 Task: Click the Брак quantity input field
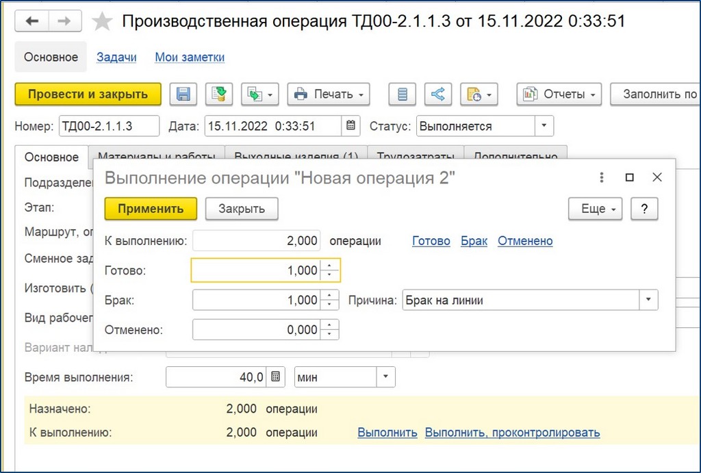pos(257,300)
